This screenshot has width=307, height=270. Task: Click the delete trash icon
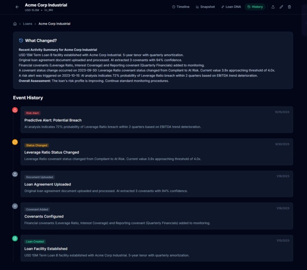tap(290, 7)
